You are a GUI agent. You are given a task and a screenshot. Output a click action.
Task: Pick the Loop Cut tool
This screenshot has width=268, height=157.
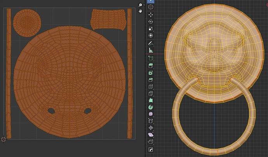[151, 86]
